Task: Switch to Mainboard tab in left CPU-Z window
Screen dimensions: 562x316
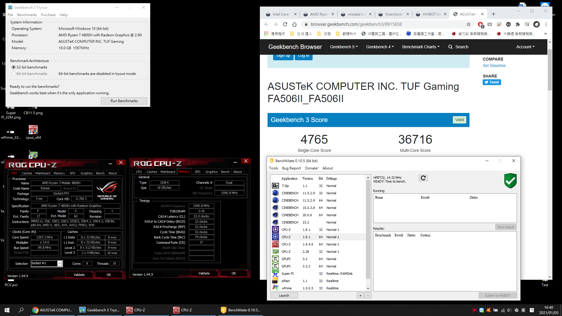Action: [x=43, y=173]
